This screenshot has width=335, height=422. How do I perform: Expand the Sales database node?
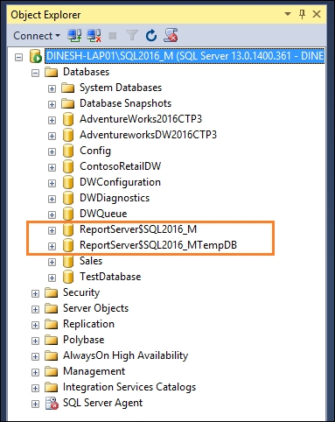click(52, 262)
